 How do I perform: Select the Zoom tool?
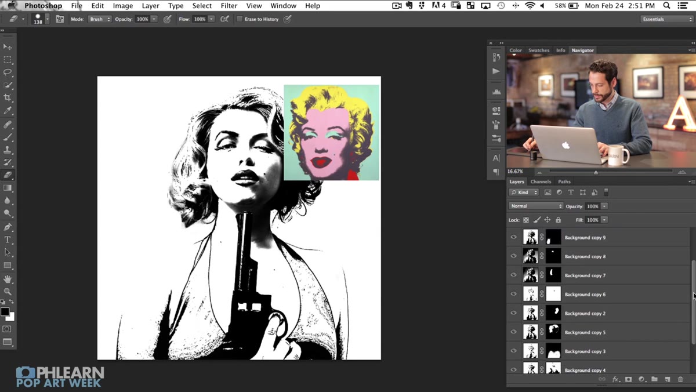click(x=8, y=292)
